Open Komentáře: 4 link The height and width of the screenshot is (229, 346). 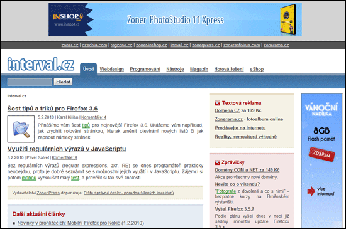click(x=94, y=117)
